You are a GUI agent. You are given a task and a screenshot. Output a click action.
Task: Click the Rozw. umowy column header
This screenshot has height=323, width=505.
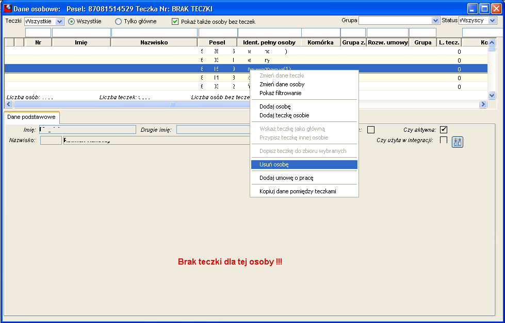point(388,42)
